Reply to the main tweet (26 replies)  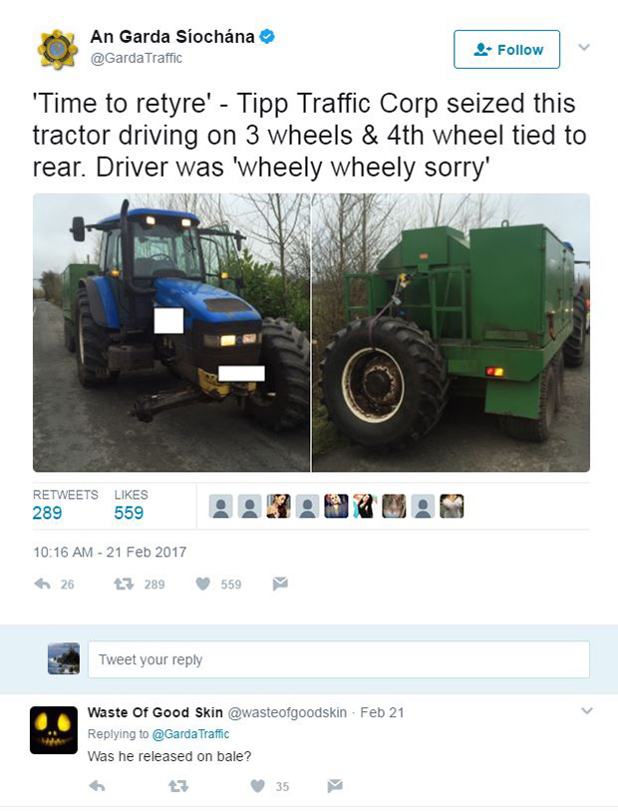[43, 584]
